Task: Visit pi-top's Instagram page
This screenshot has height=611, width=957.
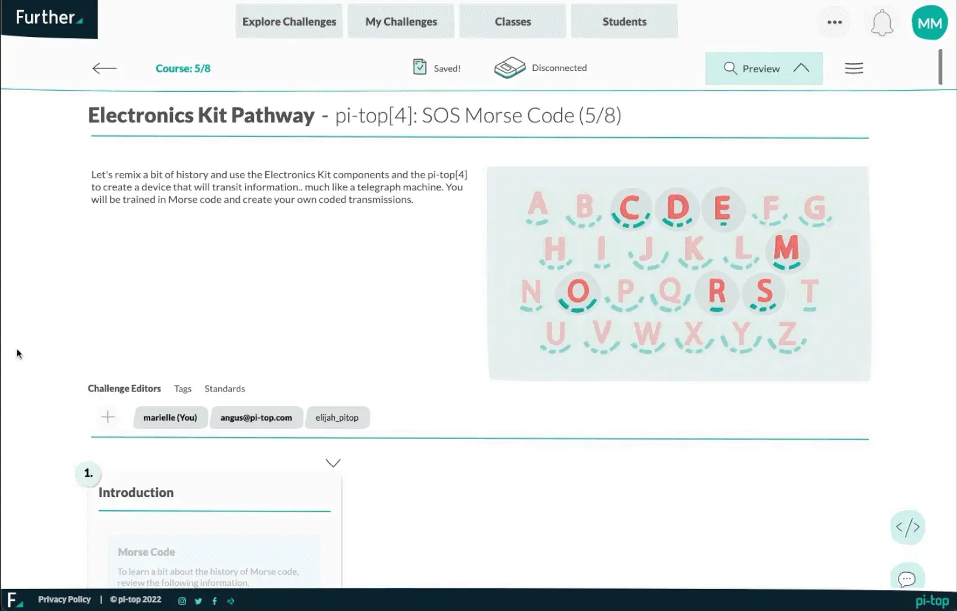Action: click(182, 601)
